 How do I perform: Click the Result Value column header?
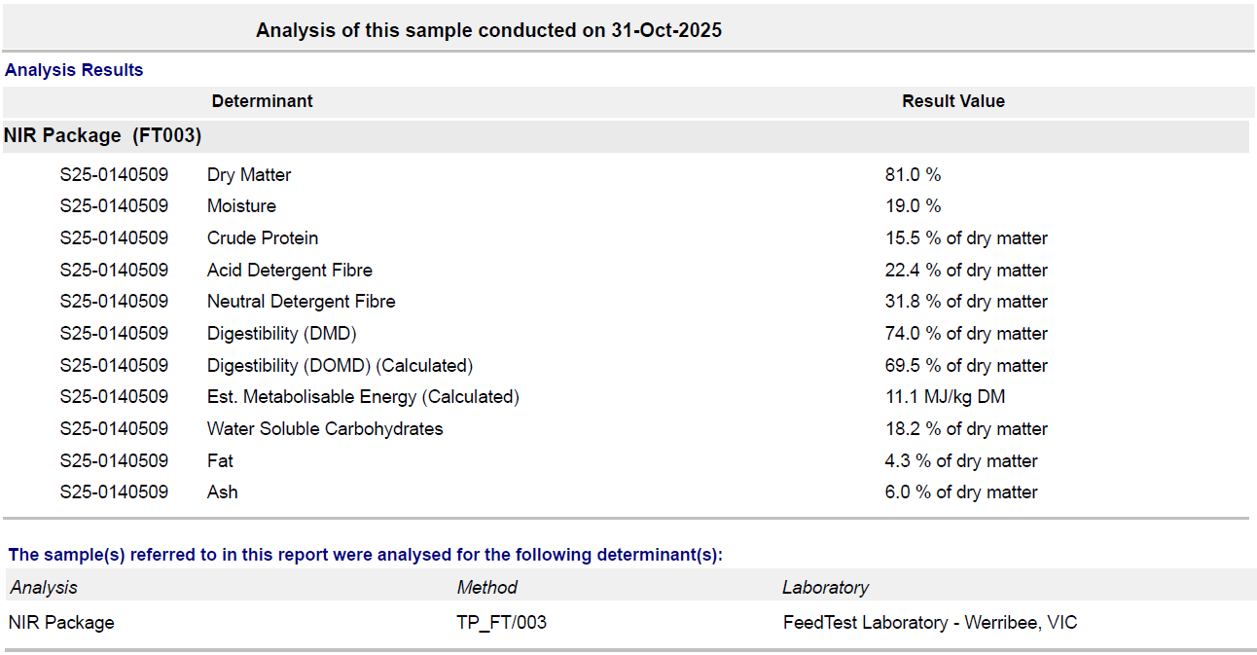tap(952, 101)
